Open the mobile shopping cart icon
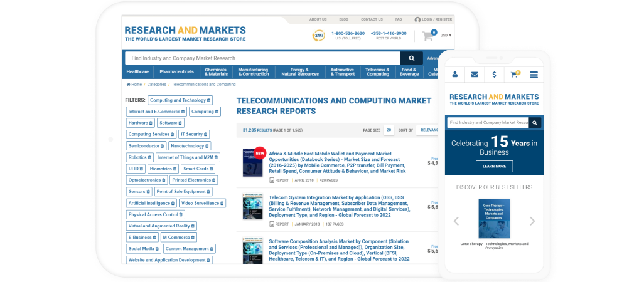The image size is (639, 282). point(514,75)
